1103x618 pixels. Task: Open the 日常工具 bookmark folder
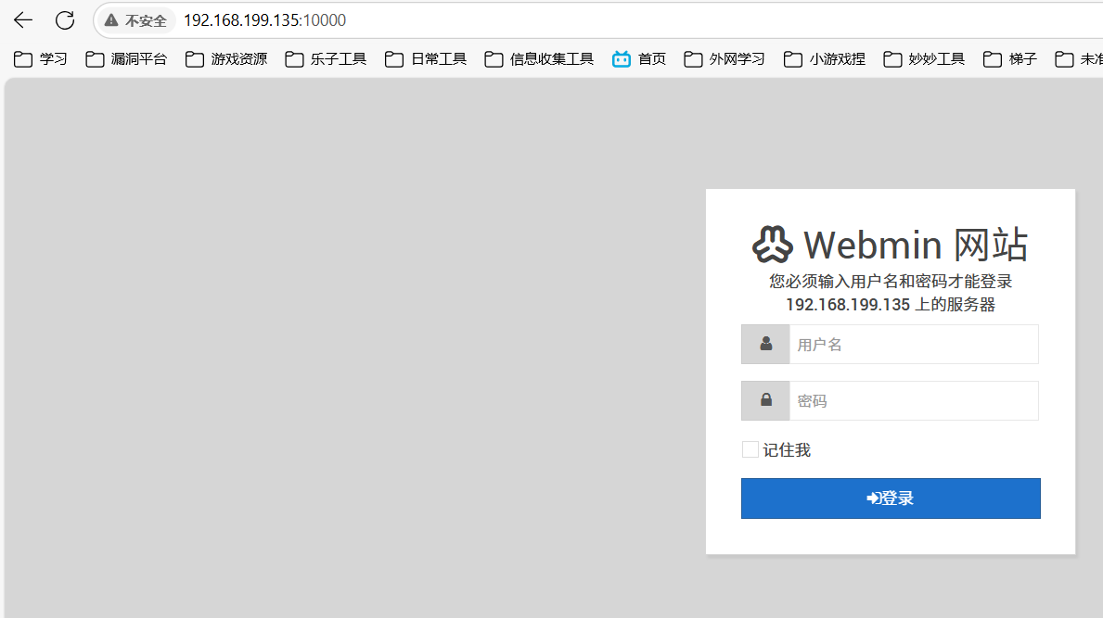tap(426, 59)
